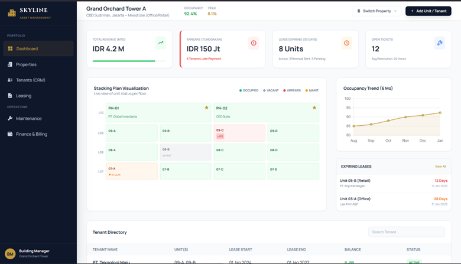Click the Add Unit / Tenant button

[428, 11]
